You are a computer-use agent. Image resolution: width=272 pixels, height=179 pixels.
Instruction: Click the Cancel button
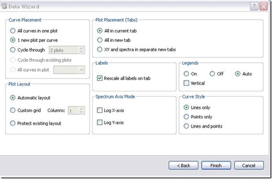click(x=249, y=165)
